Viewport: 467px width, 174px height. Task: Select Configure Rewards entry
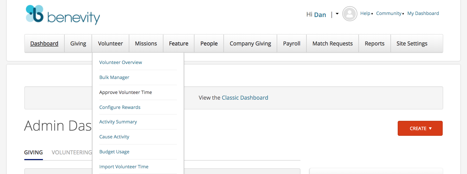(x=120, y=107)
